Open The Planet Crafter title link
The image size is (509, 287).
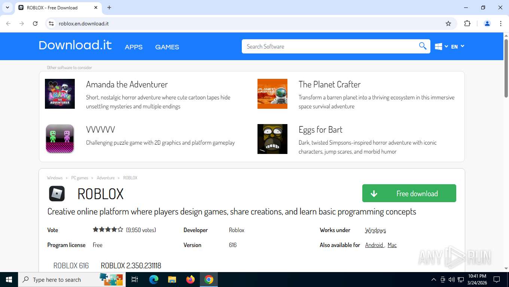pyautogui.click(x=329, y=84)
